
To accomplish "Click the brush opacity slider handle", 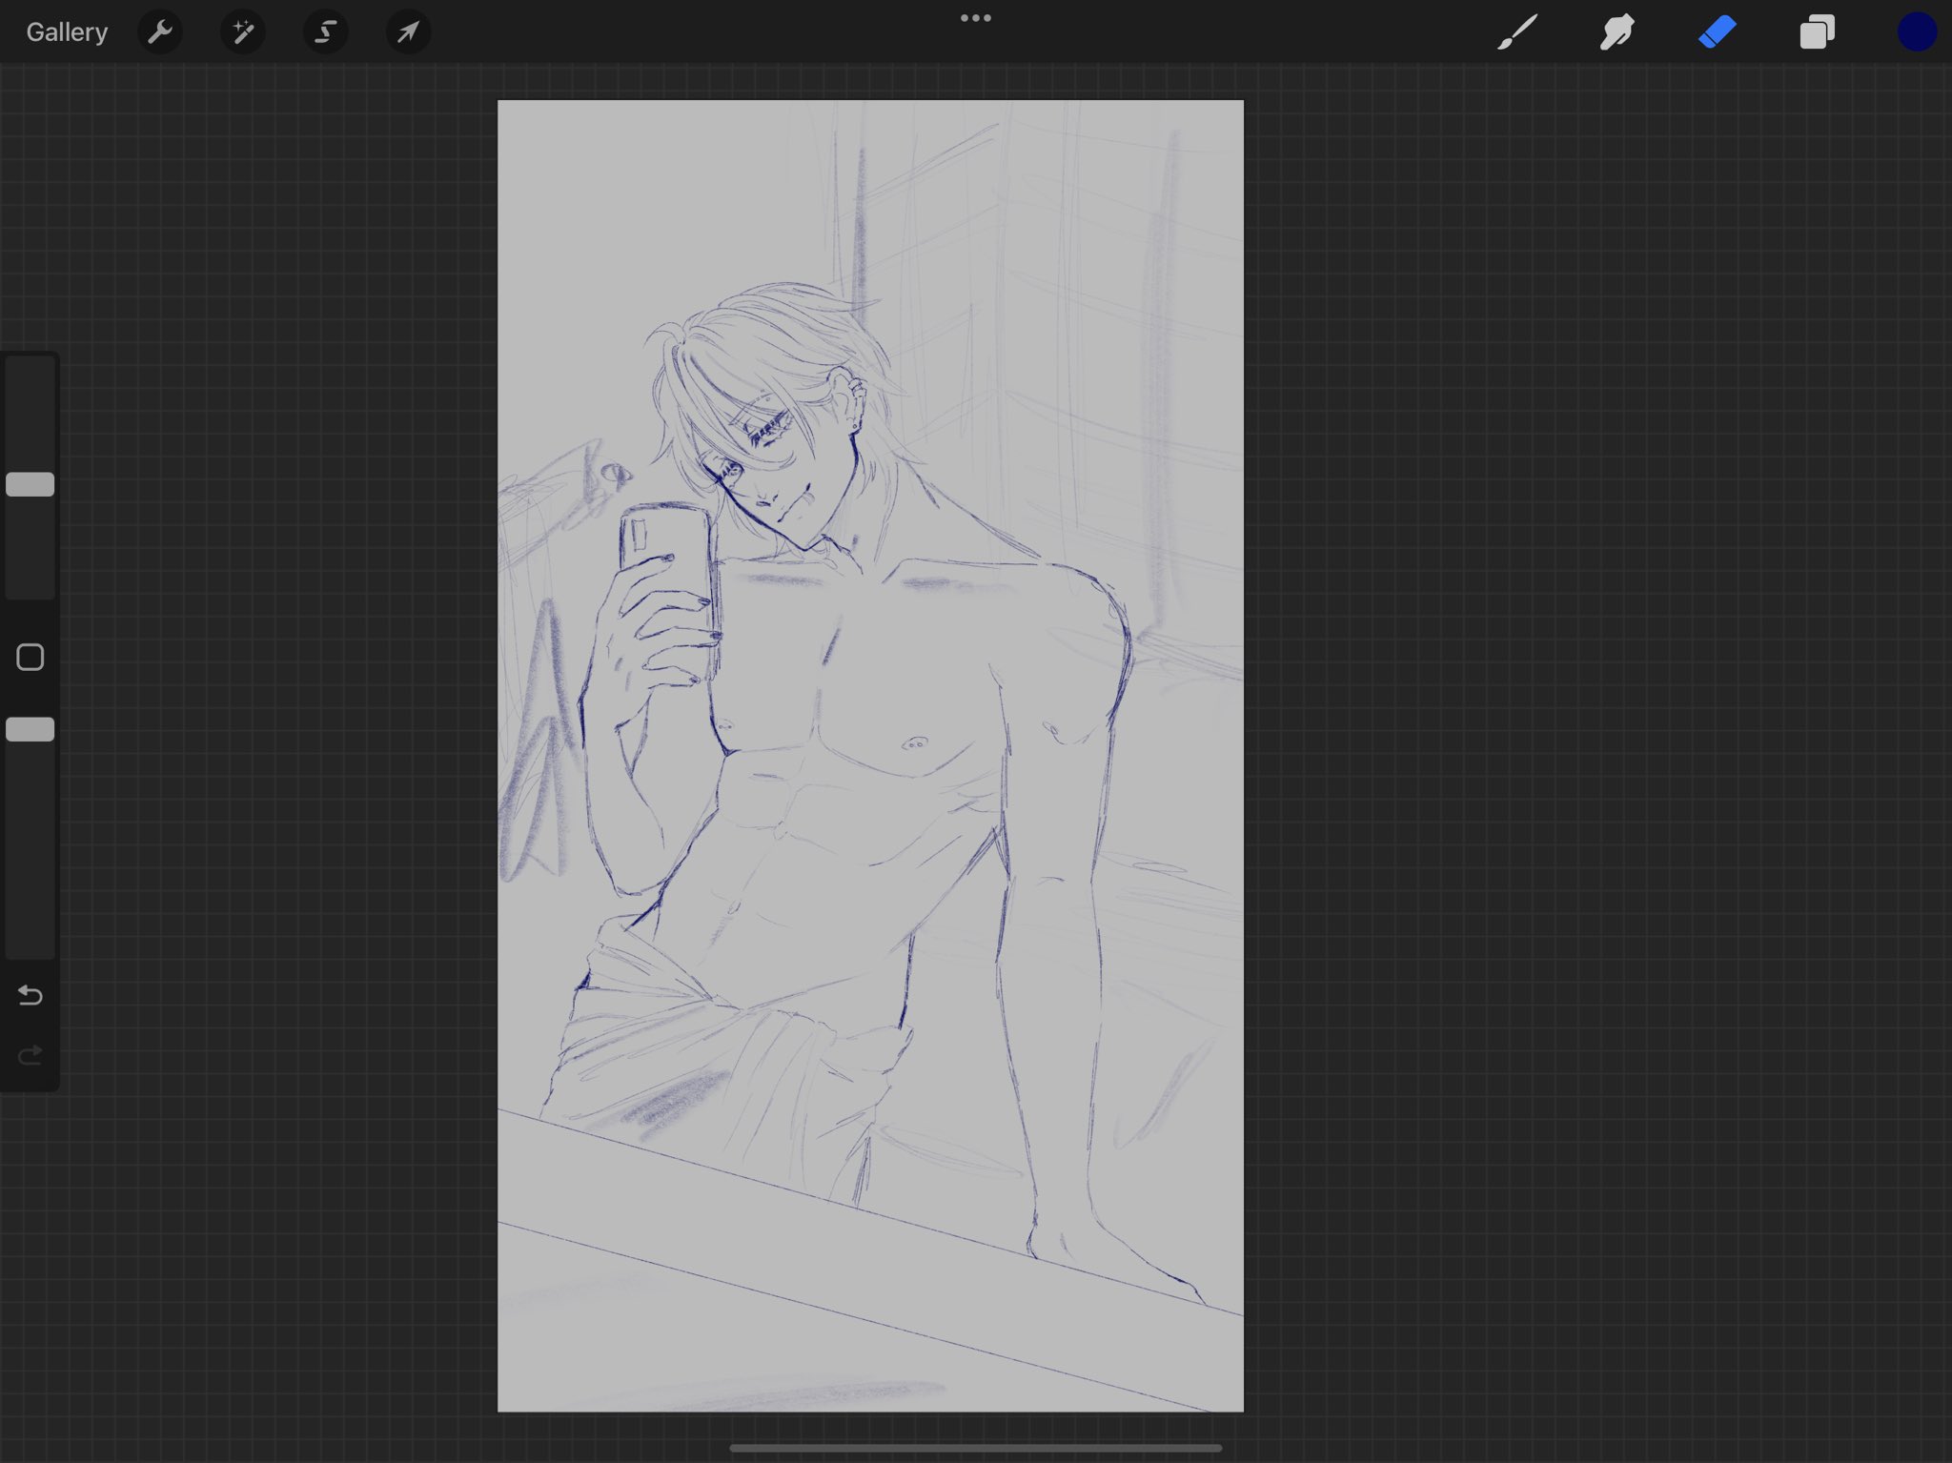I will pyautogui.click(x=30, y=729).
